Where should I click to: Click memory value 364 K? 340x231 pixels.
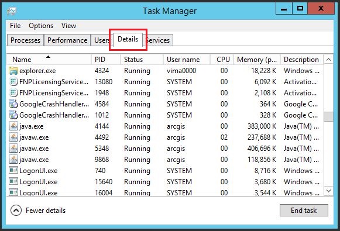[x=268, y=104]
